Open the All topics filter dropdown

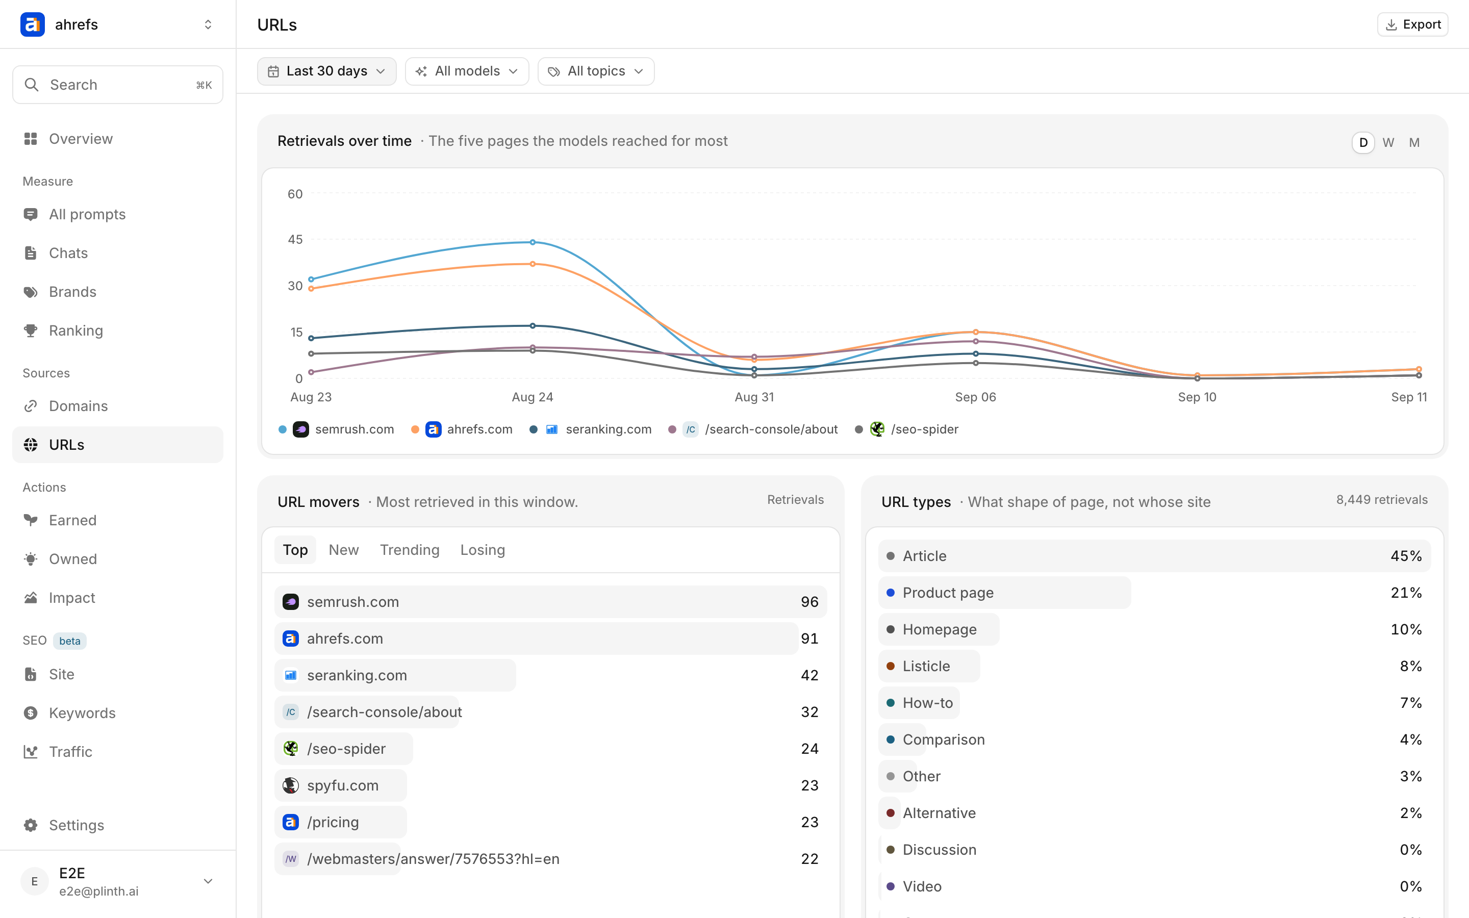[x=596, y=71]
